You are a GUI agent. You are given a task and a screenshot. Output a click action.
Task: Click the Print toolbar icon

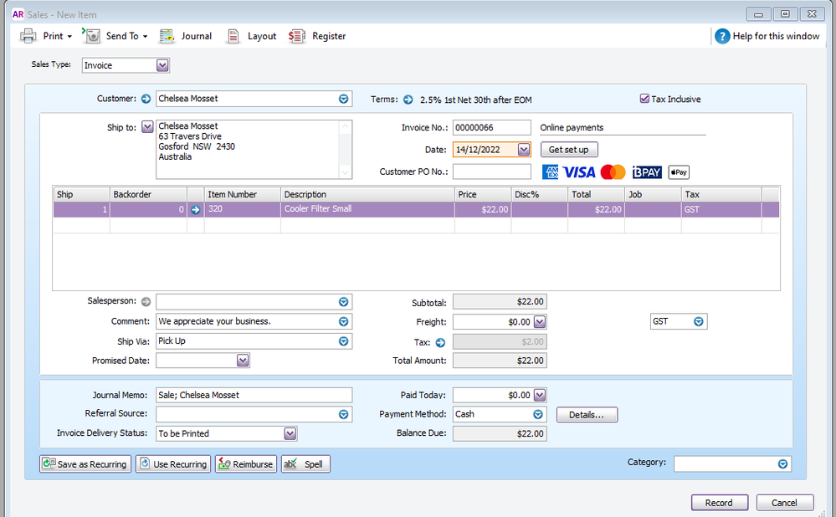click(28, 36)
